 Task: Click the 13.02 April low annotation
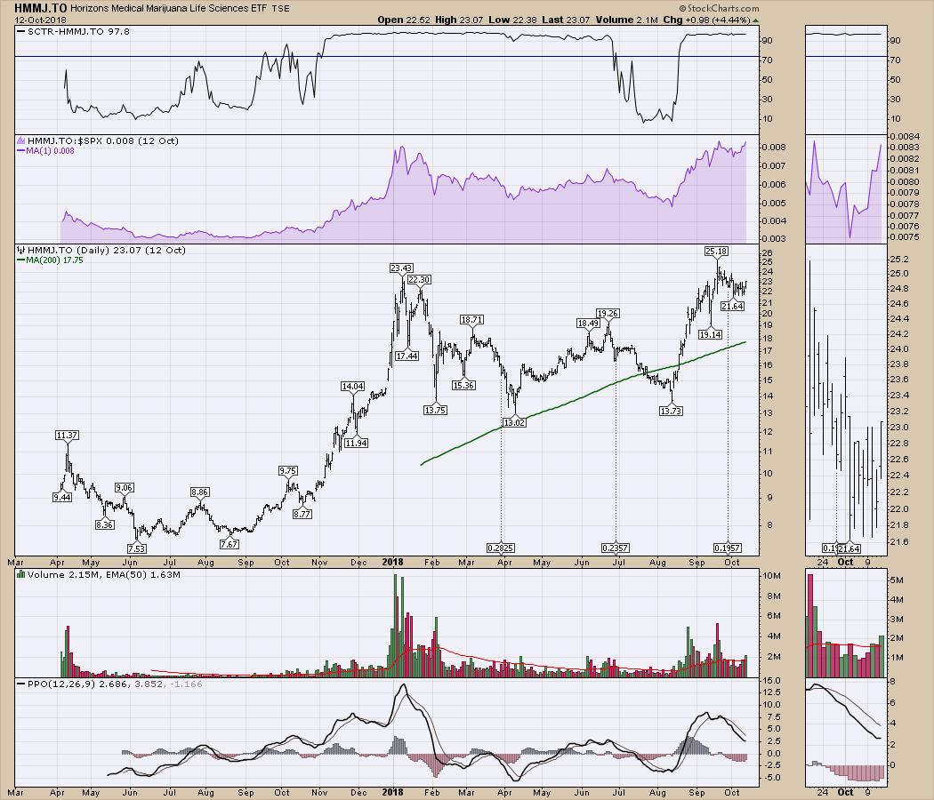pos(514,422)
